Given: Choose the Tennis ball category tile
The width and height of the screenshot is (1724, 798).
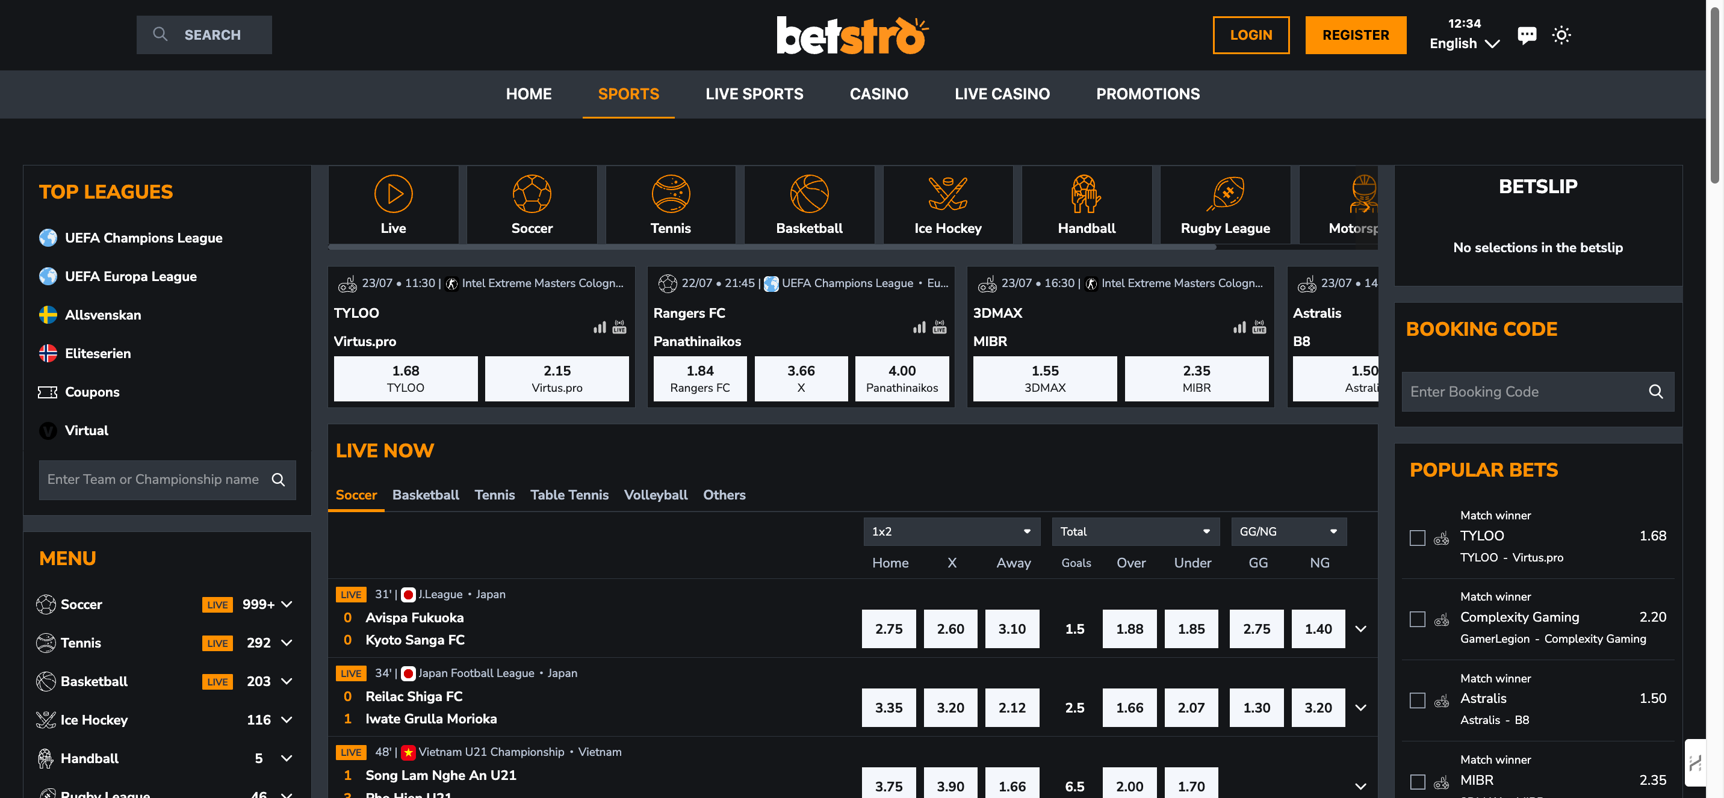Looking at the screenshot, I should pyautogui.click(x=671, y=205).
